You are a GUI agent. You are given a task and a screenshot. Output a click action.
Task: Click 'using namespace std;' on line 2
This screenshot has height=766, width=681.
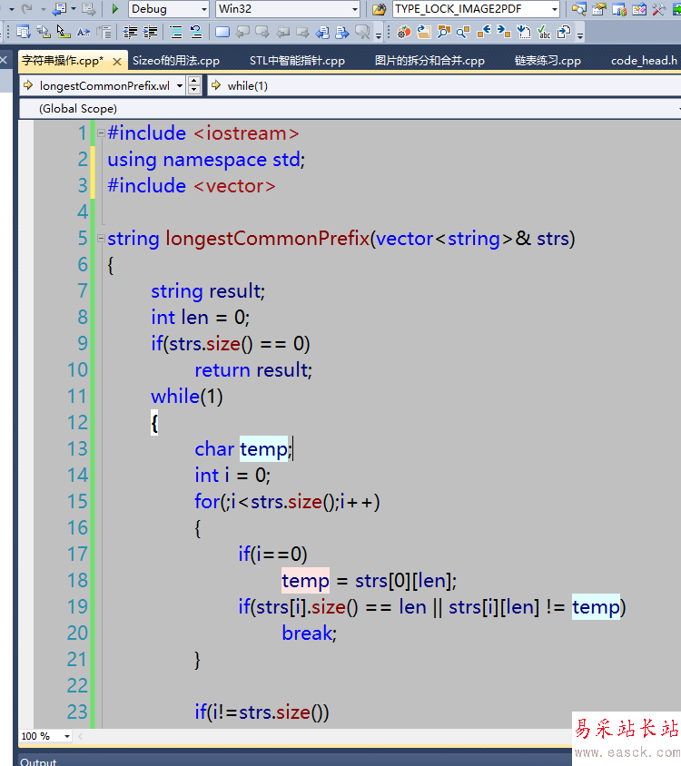[206, 160]
